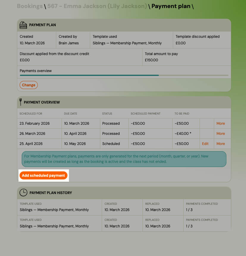Click the Payments overview progress bar
This screenshot has width=246, height=256.
(x=124, y=75)
